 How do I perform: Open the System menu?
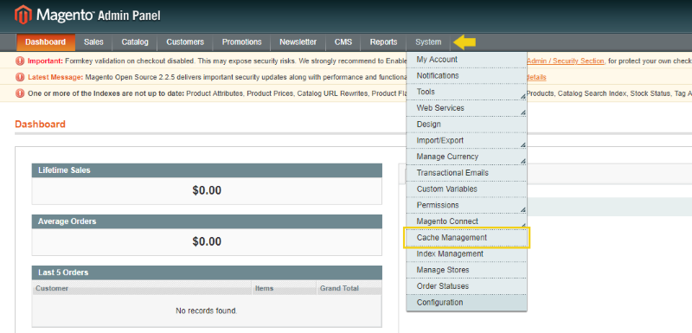click(428, 42)
